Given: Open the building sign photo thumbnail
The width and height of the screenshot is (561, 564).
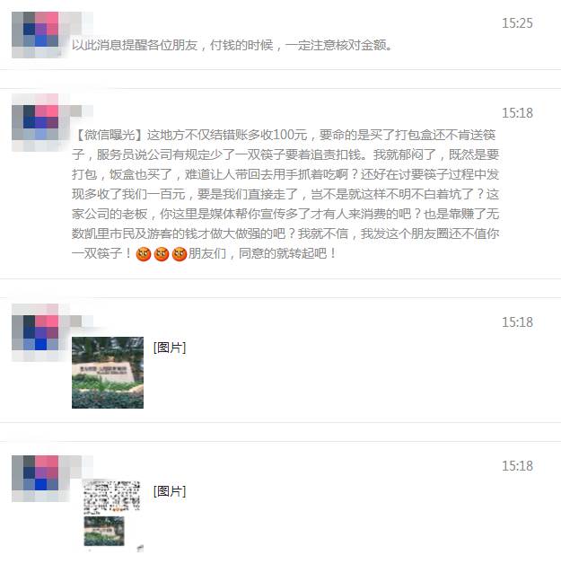Looking at the screenshot, I should [108, 373].
